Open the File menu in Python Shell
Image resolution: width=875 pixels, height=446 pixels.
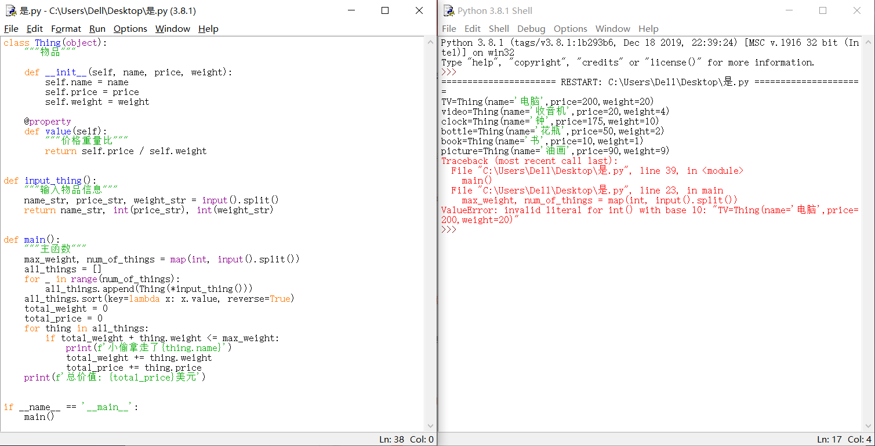tap(449, 29)
